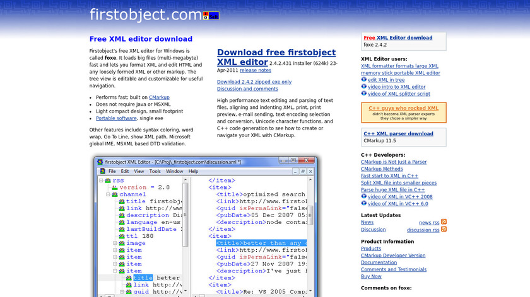Follow the CMarkup link in bullet list
The height and width of the screenshot is (297, 530).
pos(159,97)
